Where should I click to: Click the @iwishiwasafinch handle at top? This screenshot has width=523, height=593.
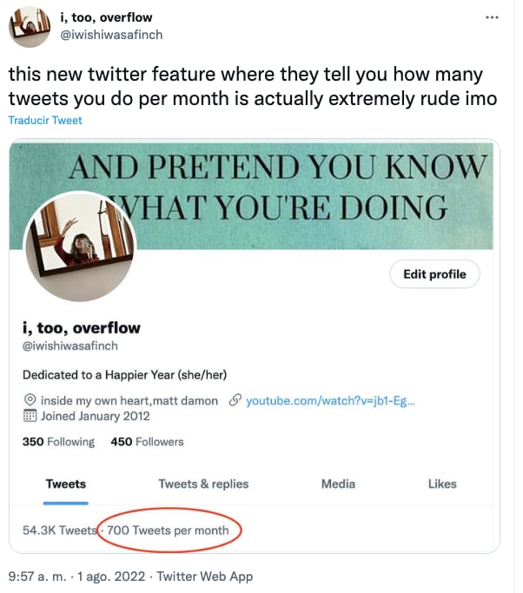tap(110, 35)
